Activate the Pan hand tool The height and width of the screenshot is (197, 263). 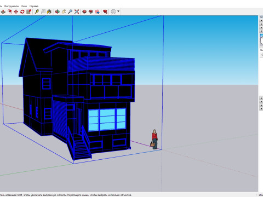tap(64, 12)
